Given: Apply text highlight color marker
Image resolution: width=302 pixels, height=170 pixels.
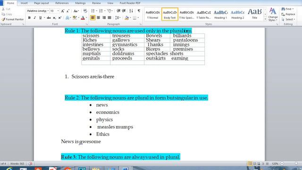Looking at the screenshot, I should coord(75,18).
